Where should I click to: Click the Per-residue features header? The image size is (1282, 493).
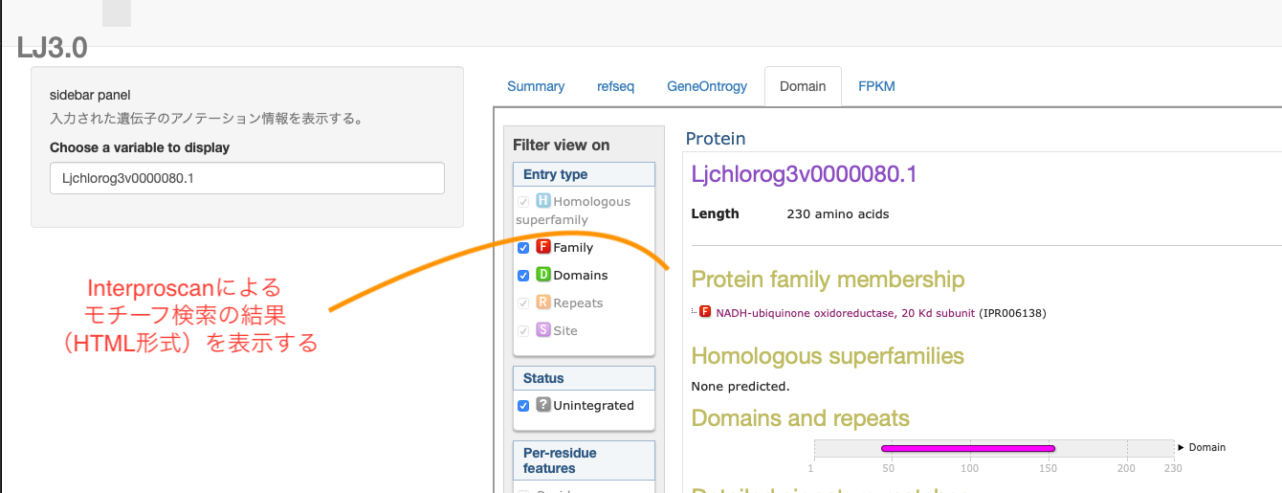tap(584, 460)
